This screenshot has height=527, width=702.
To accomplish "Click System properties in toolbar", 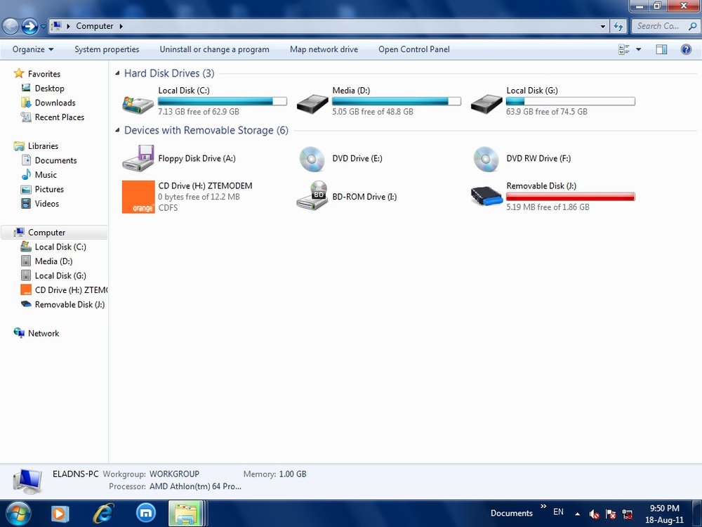I will 107,49.
